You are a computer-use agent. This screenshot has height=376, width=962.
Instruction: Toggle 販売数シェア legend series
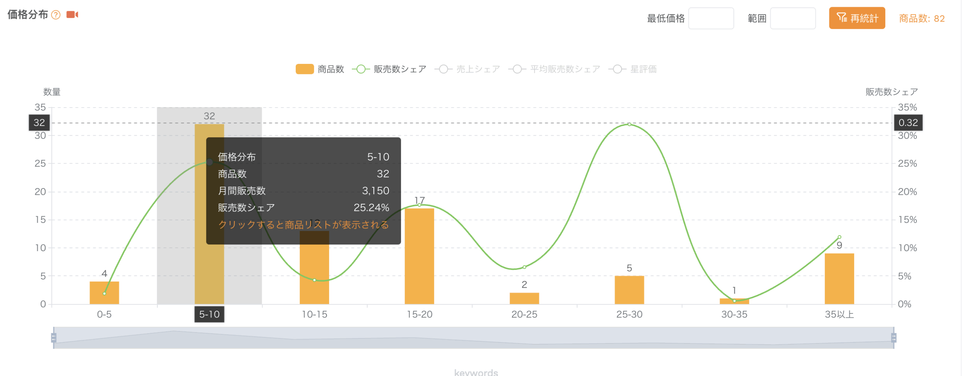click(x=389, y=69)
